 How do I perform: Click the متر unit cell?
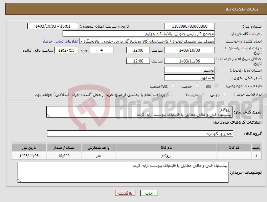click(98, 156)
